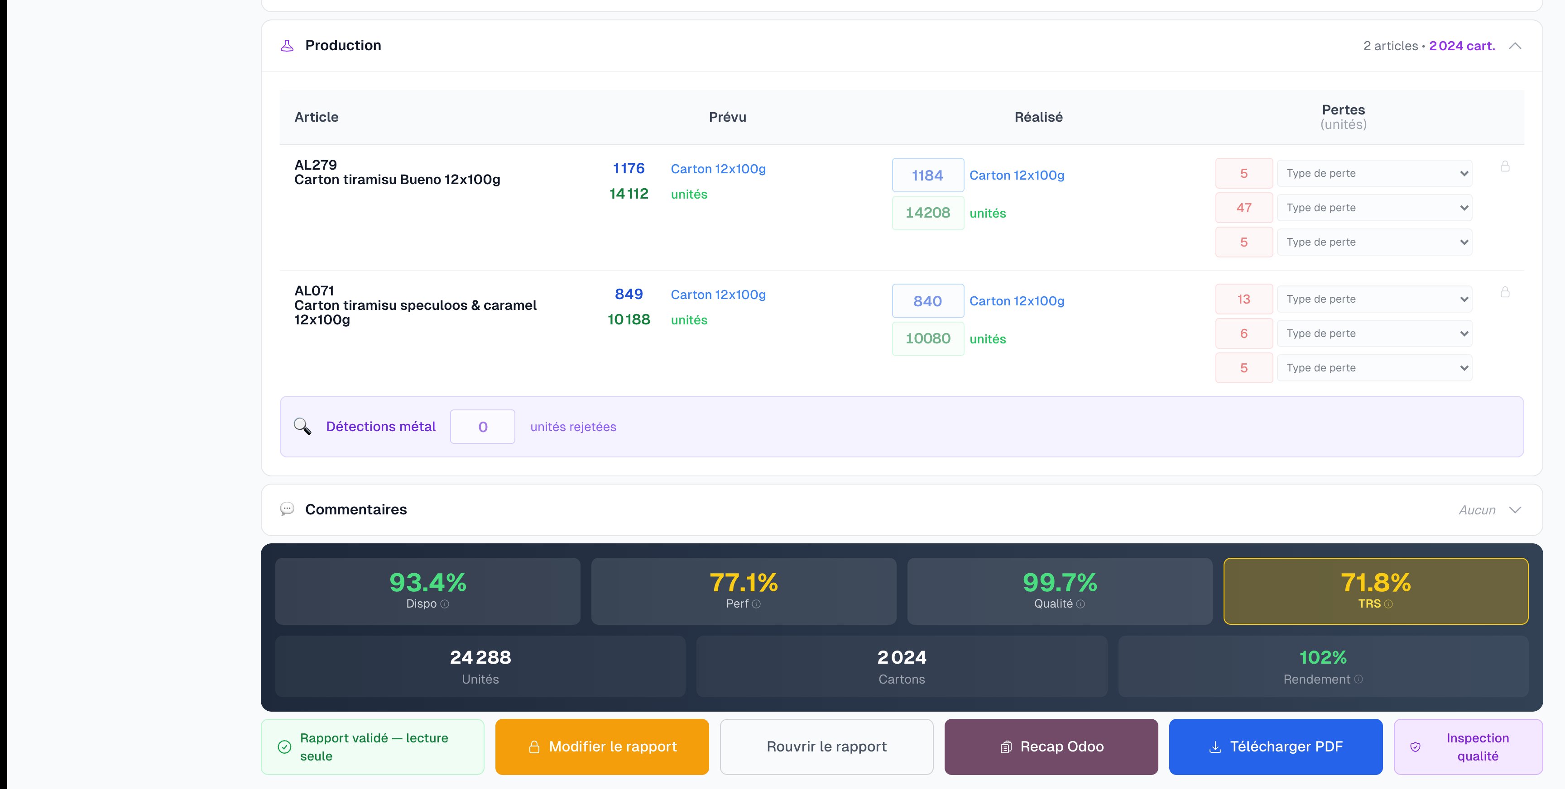Open the Recap Odoo summary
1565x789 pixels.
1051,746
